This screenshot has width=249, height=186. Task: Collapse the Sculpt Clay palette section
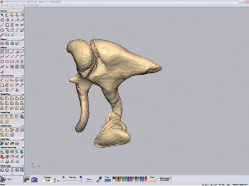(x=23, y=94)
